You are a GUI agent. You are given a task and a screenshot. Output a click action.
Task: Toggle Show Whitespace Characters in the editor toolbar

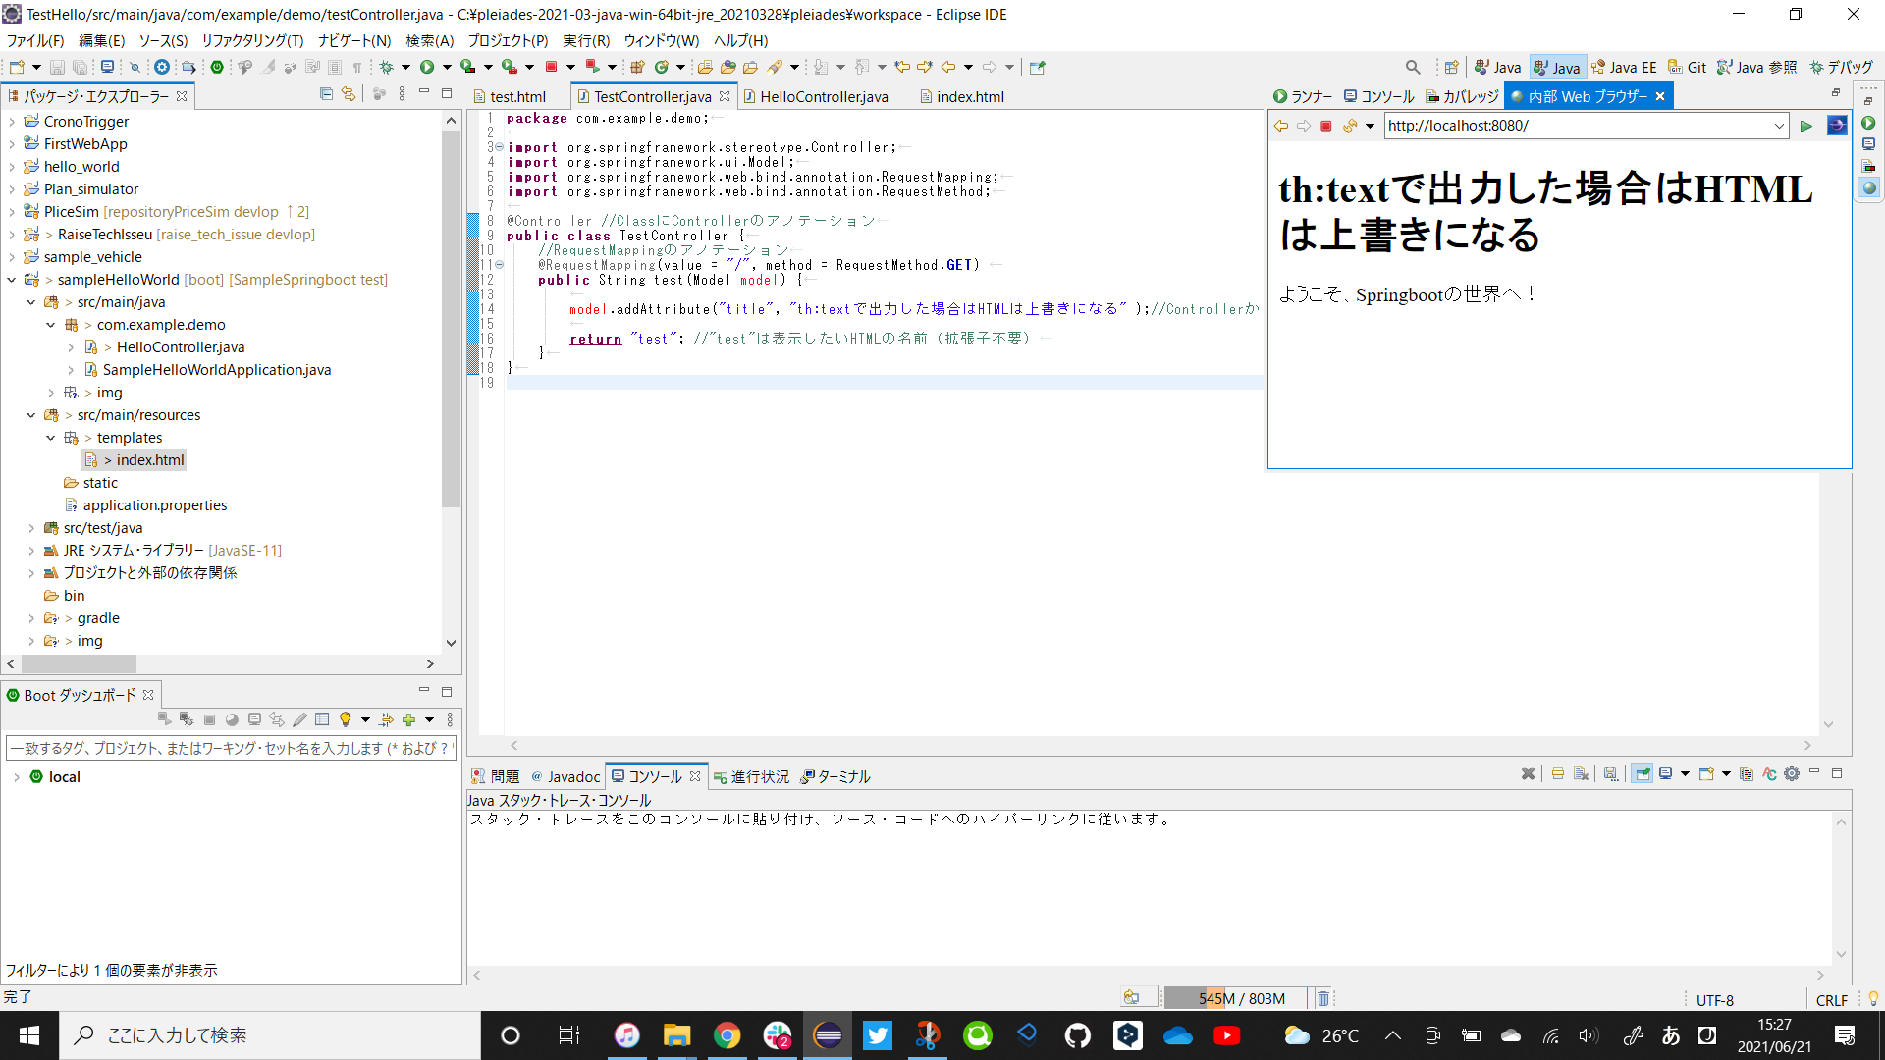[x=357, y=67]
